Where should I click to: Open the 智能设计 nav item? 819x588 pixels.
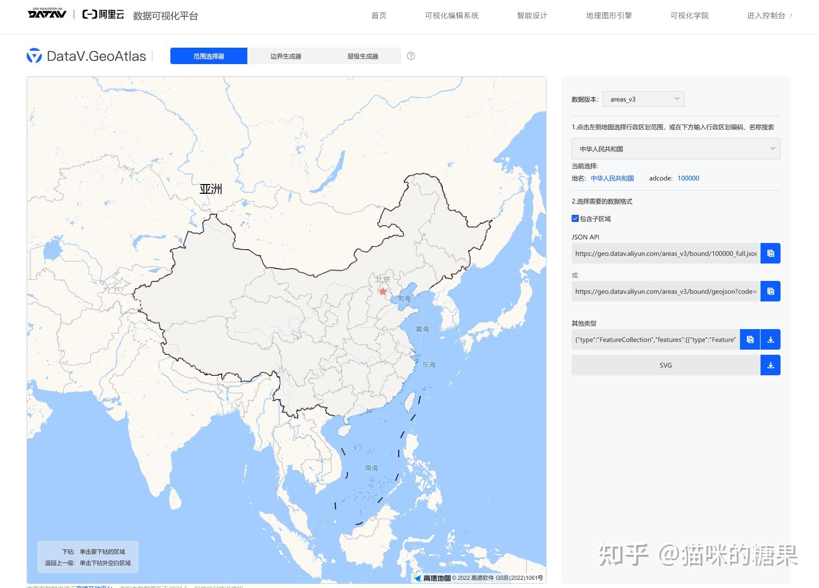pyautogui.click(x=532, y=15)
